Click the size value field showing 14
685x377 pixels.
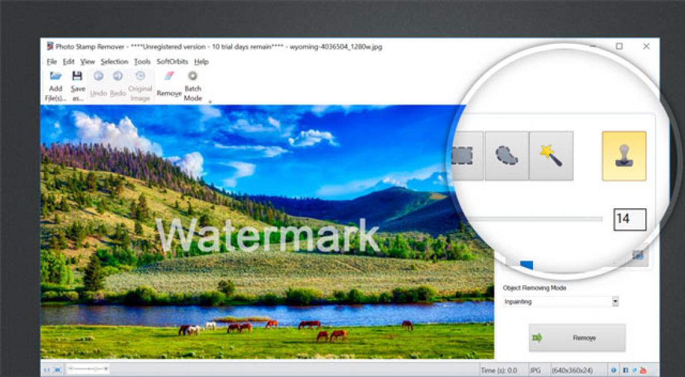pos(629,219)
